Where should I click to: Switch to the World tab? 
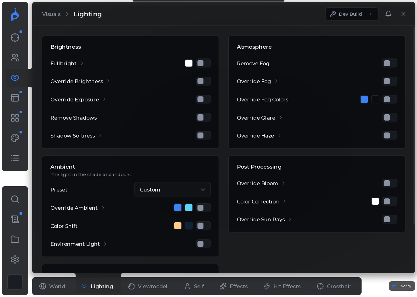[x=52, y=286]
